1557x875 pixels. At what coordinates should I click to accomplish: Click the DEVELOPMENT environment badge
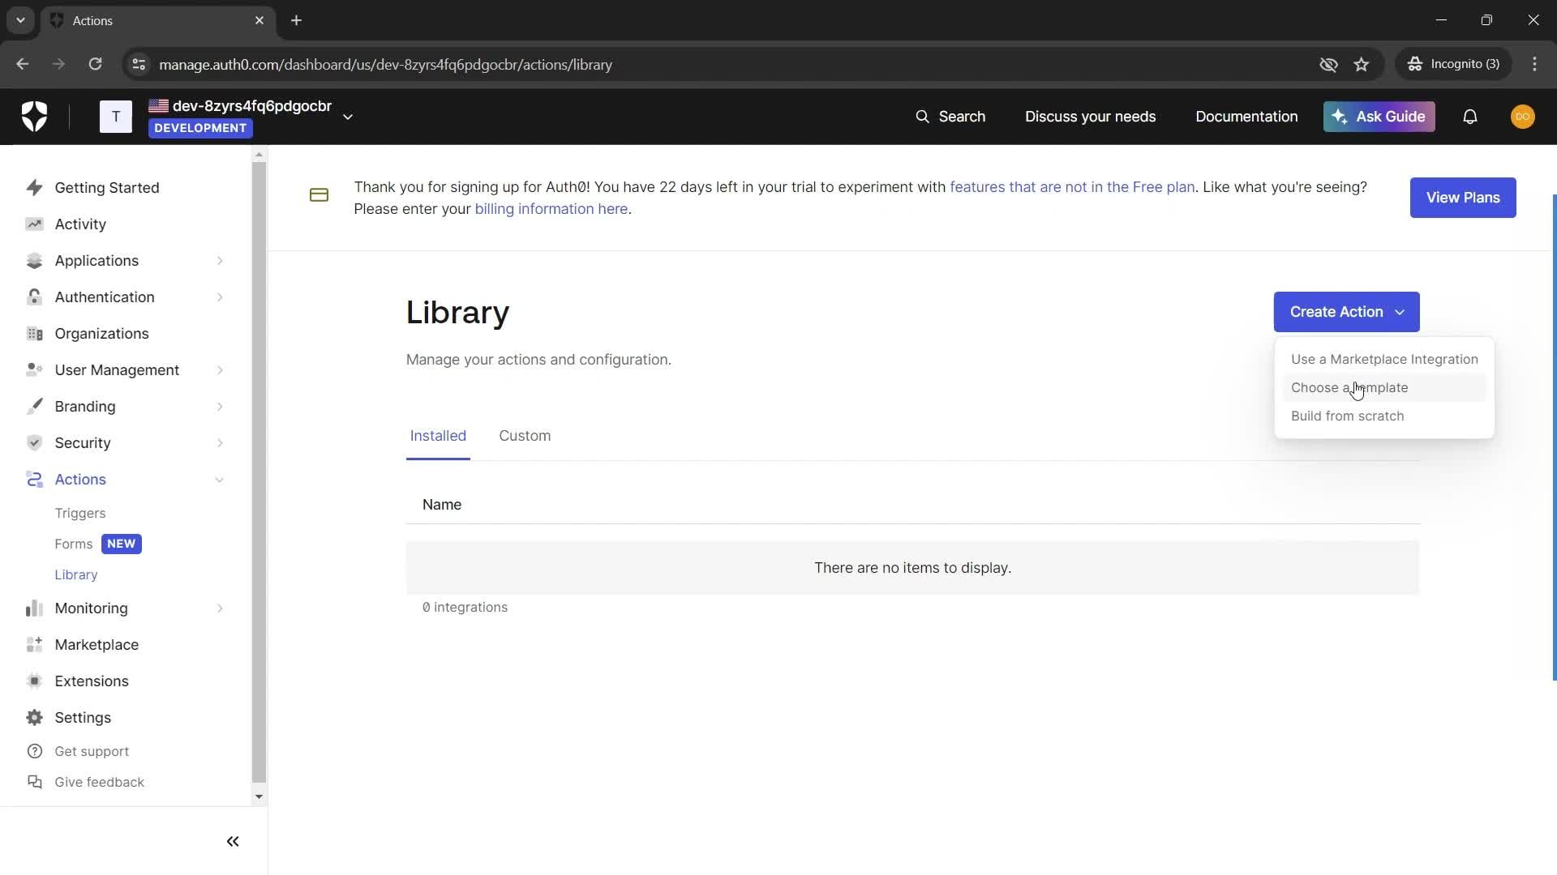click(x=200, y=128)
